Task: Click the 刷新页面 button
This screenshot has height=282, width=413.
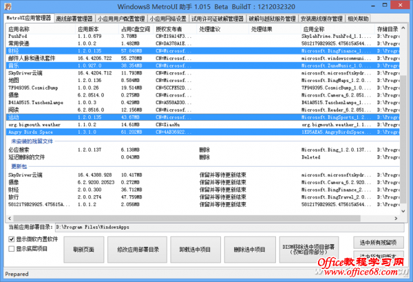Action: 84,250
